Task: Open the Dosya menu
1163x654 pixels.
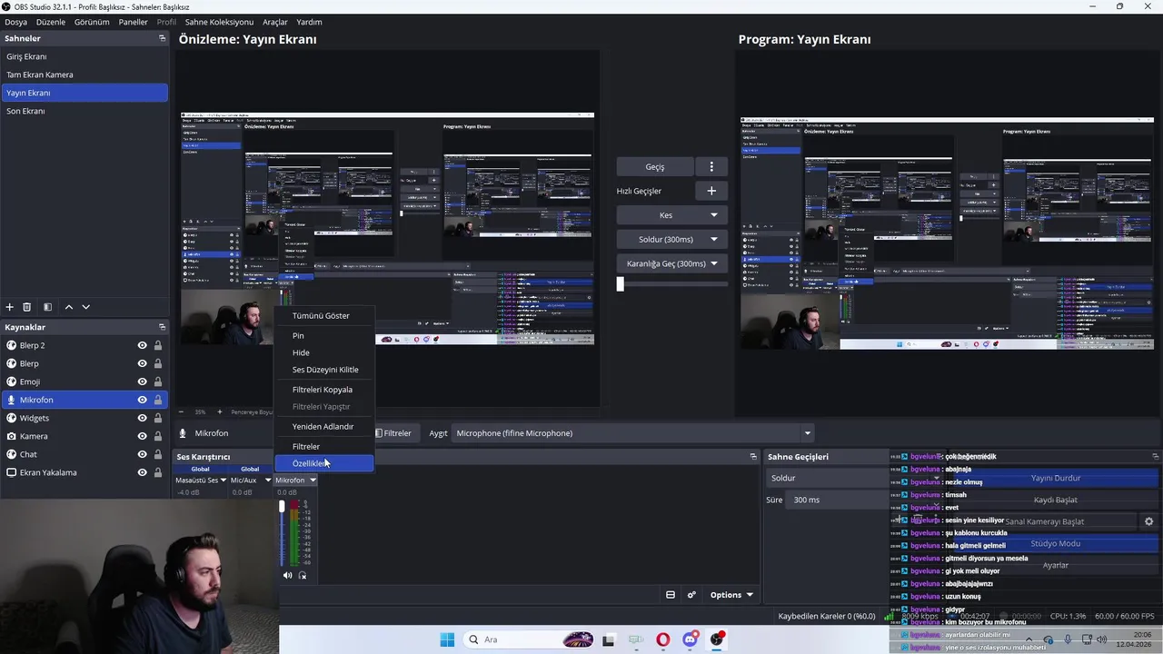Action: (x=15, y=22)
